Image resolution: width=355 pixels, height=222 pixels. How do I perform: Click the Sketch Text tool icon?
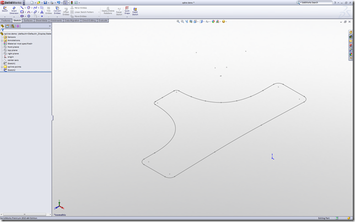pos(42,12)
